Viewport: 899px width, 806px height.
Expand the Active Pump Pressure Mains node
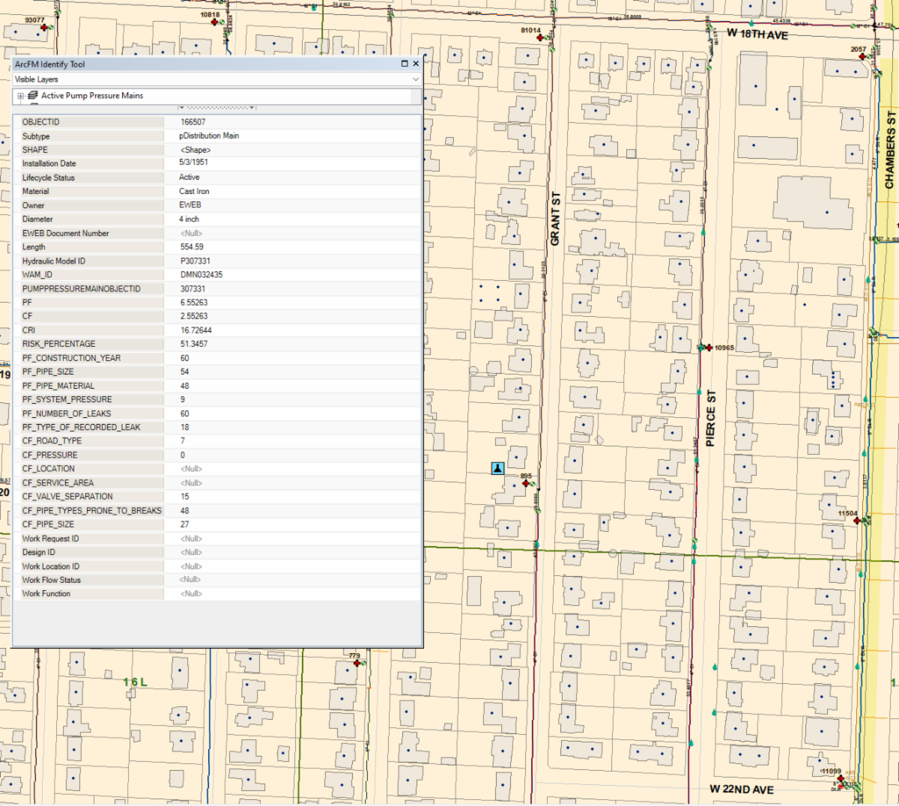click(20, 96)
